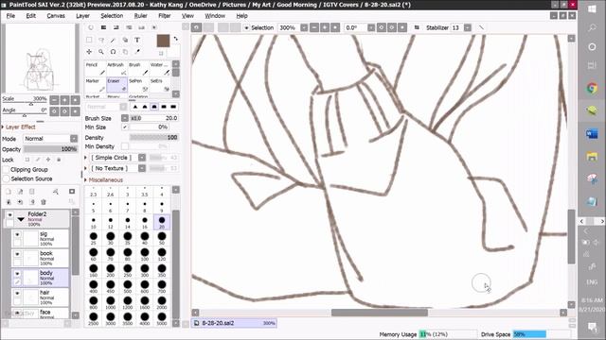This screenshot has width=606, height=340.
Task: Choose brush size 25 preset
Action: pos(93,238)
